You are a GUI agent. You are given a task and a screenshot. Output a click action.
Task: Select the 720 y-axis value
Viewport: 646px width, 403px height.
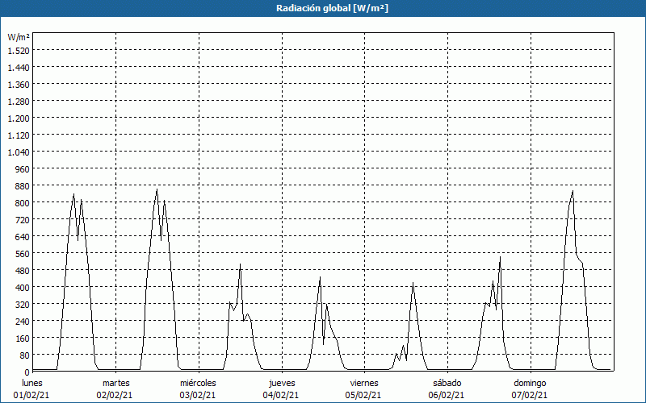23,220
